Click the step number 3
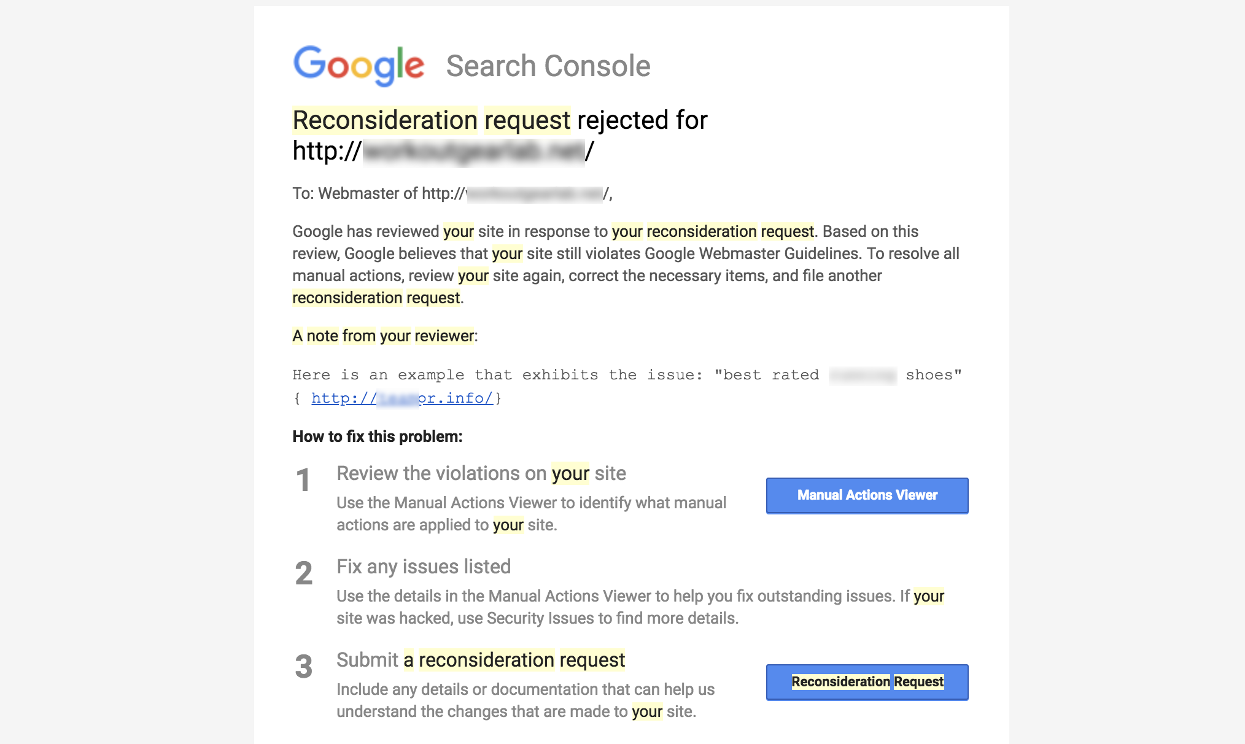Screen dimensions: 1245x744 (x=303, y=667)
